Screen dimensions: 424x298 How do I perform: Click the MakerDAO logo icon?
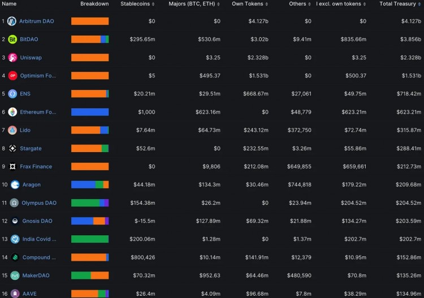point(15,275)
